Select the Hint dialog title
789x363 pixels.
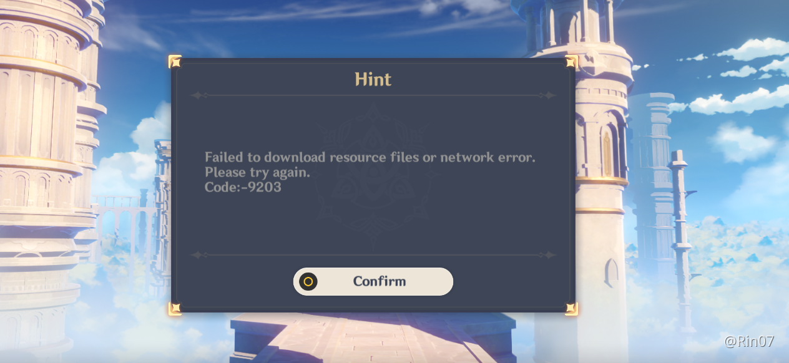373,79
